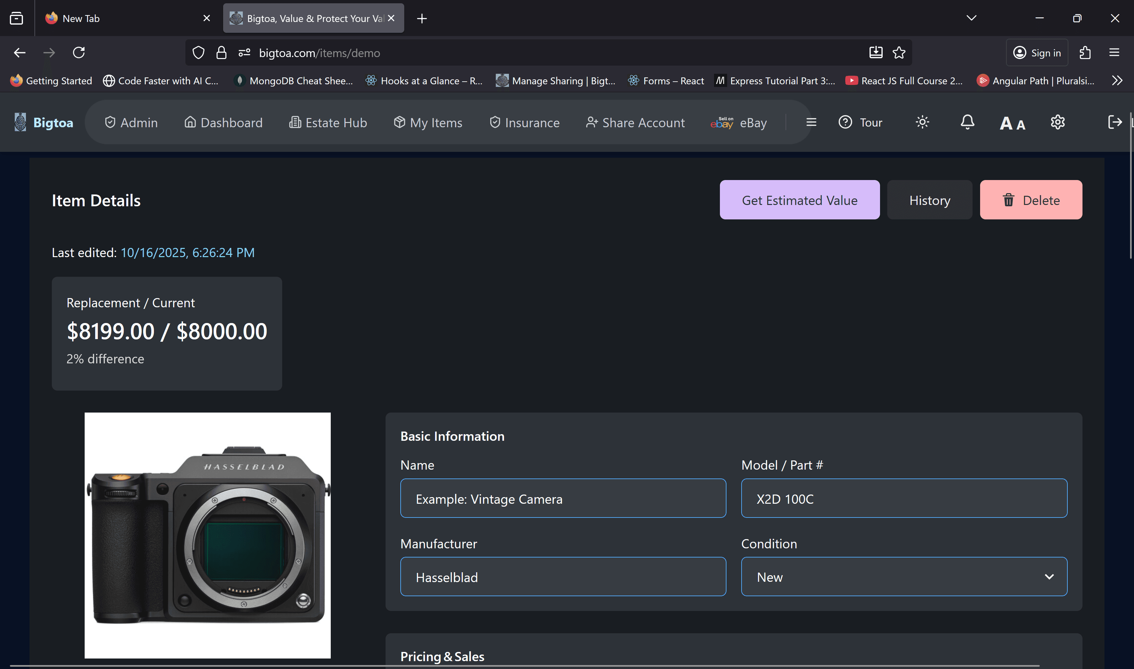The height and width of the screenshot is (669, 1134).
Task: Click the Firefox extensions icon
Action: coord(1085,53)
